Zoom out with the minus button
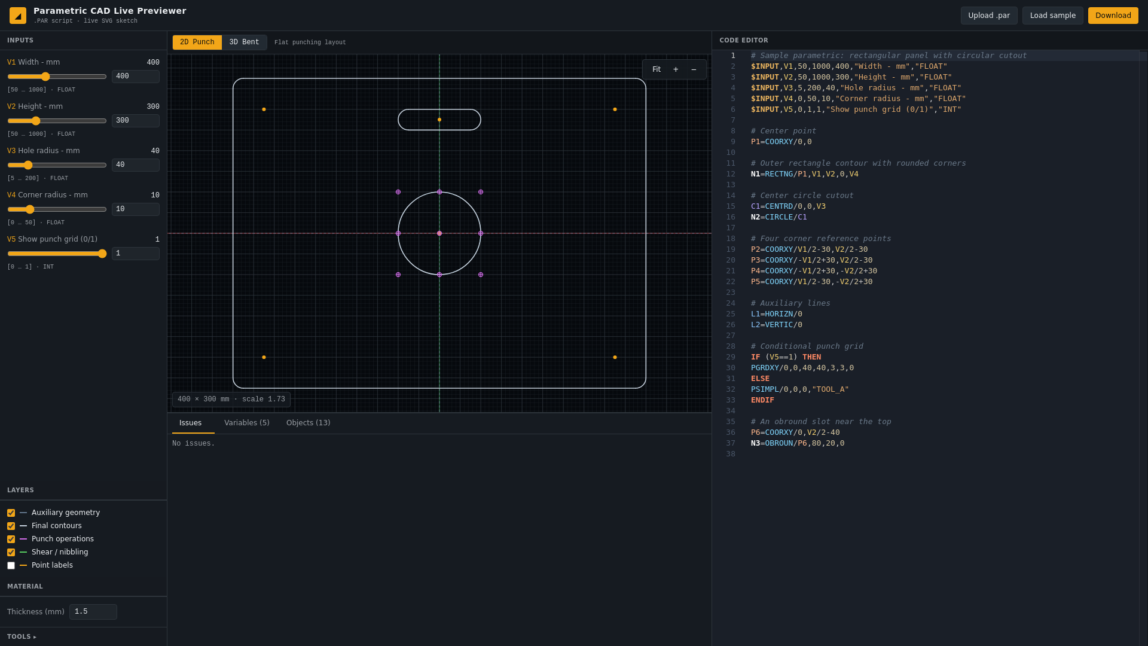Screen dimensions: 1148x646 click(694, 69)
